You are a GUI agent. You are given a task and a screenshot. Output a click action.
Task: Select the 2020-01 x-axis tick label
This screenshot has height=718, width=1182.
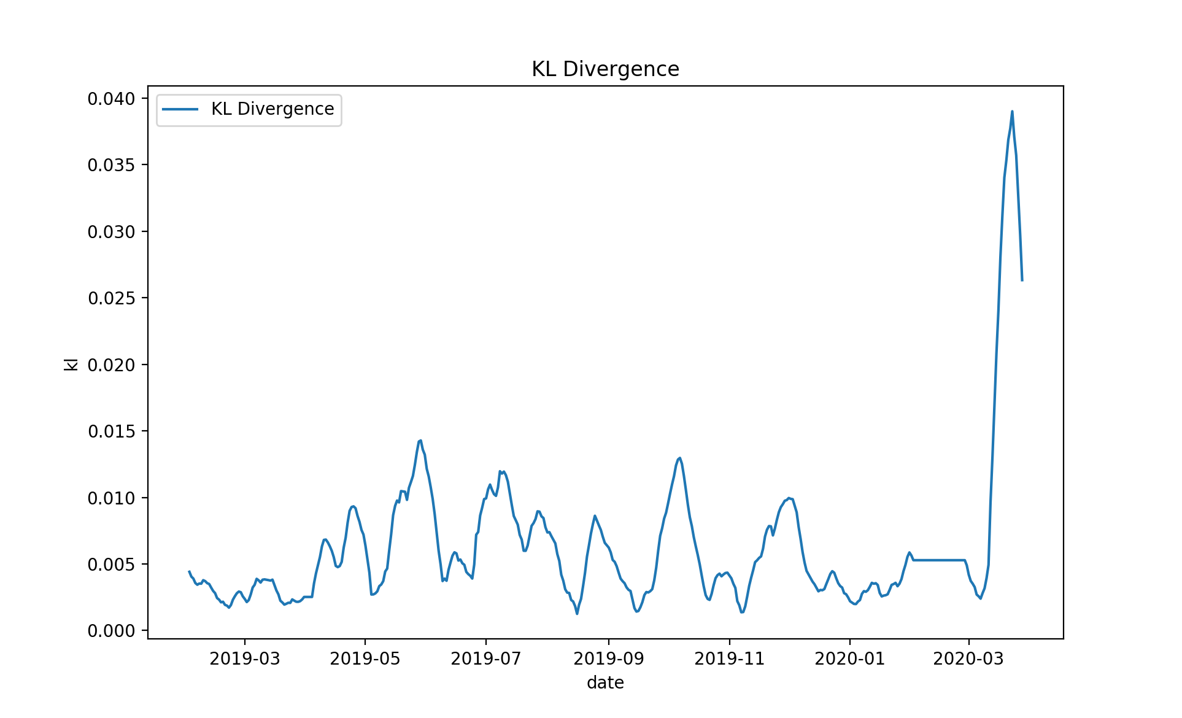click(x=849, y=659)
